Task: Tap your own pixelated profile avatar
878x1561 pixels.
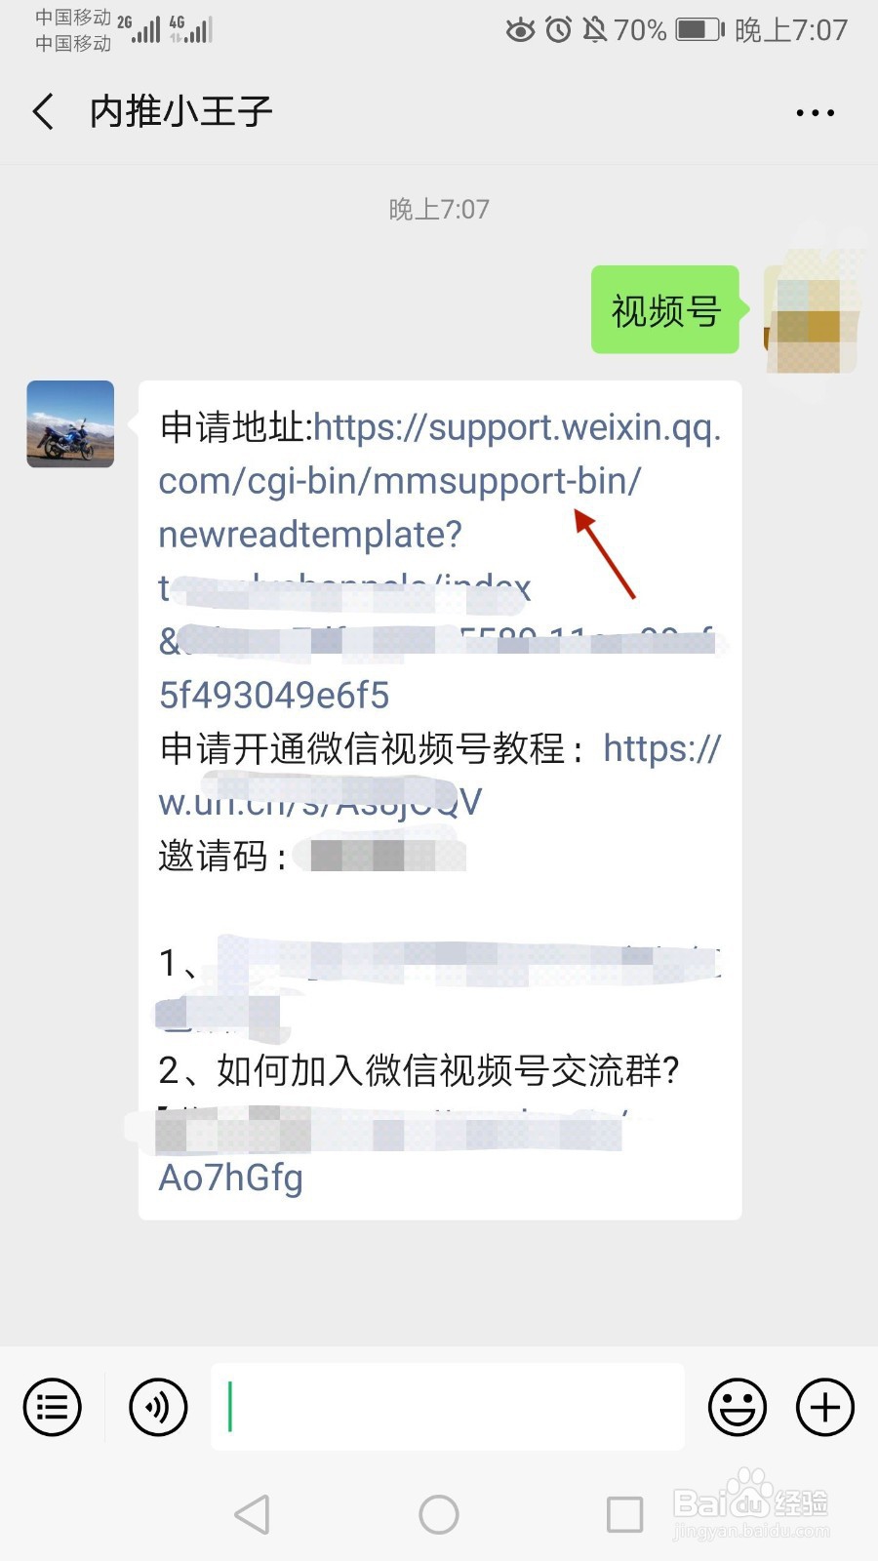Action: coord(812,310)
